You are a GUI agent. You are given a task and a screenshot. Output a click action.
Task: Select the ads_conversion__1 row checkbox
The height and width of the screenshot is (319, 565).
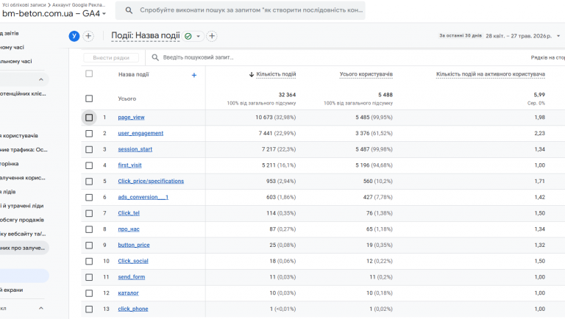[89, 197]
